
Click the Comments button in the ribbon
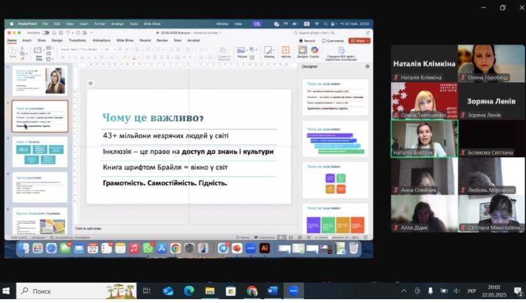333,40
